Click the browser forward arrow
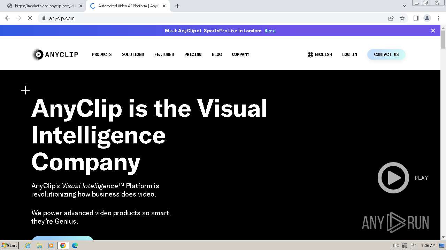 point(19,18)
